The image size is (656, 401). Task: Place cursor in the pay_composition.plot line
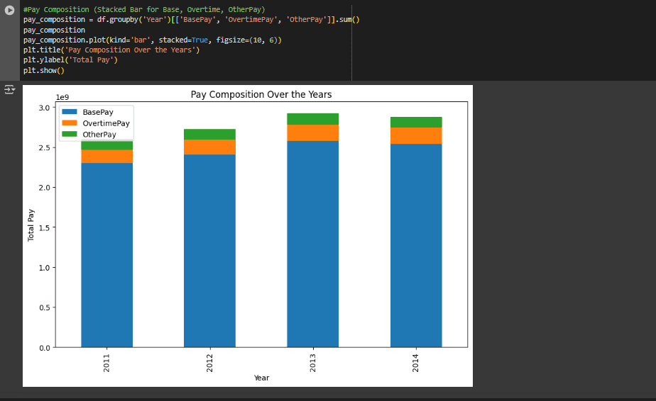[x=152, y=40]
